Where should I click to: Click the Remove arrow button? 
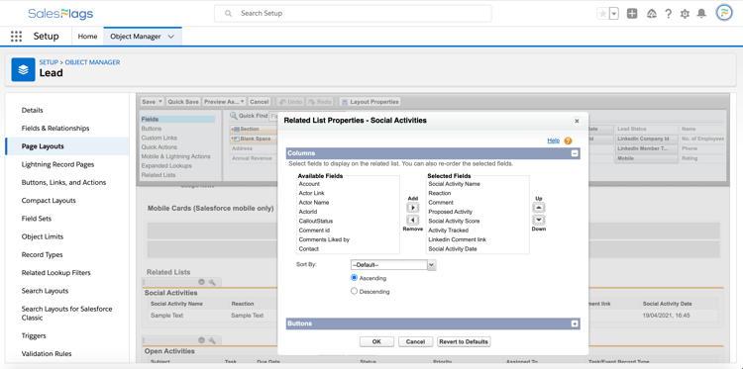[x=413, y=220]
